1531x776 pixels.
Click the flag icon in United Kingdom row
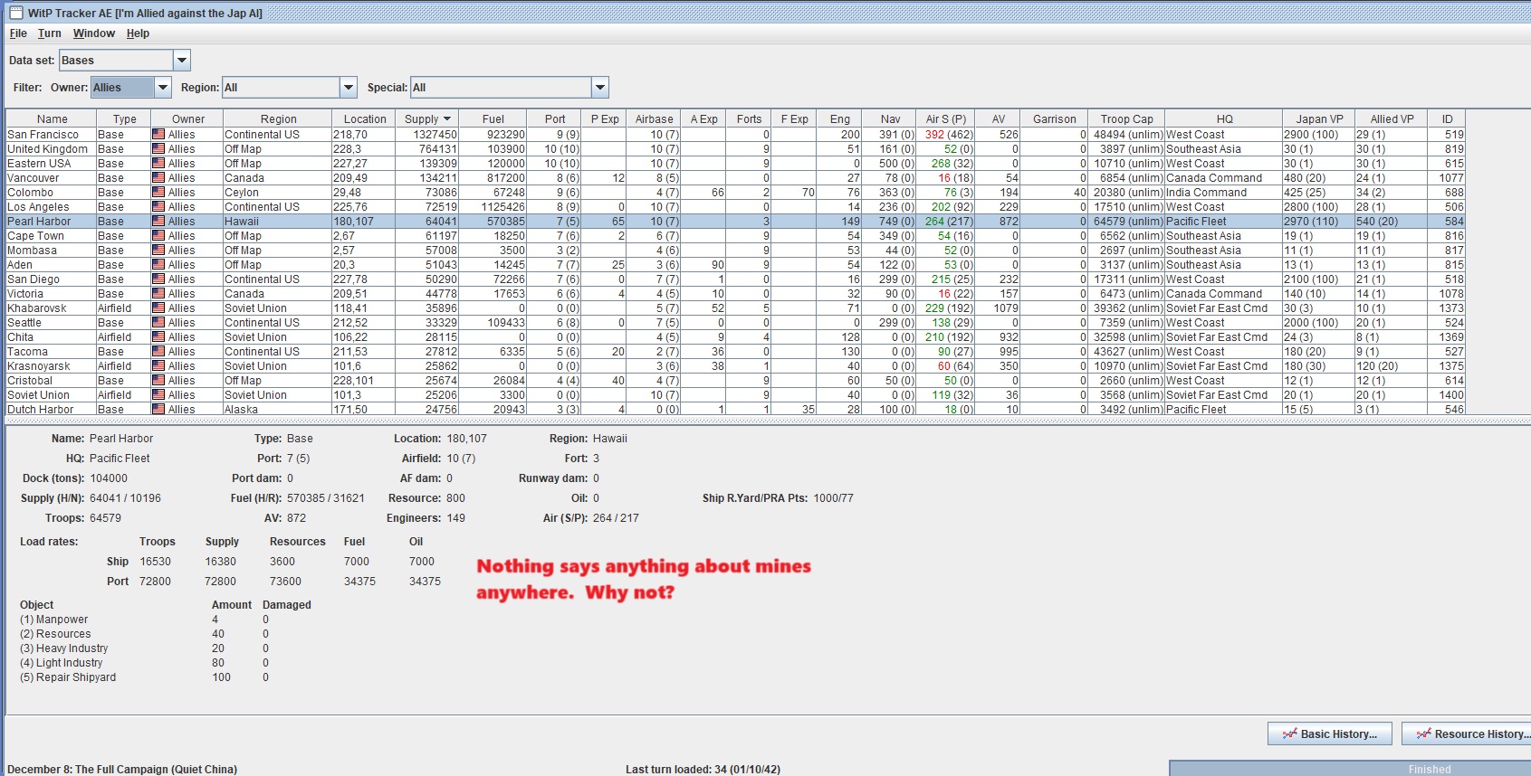pyautogui.click(x=158, y=149)
